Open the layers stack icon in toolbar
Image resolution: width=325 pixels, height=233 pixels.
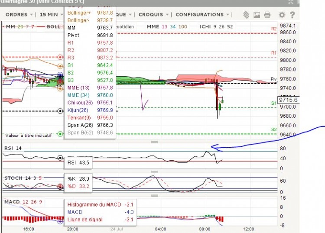(246, 15)
